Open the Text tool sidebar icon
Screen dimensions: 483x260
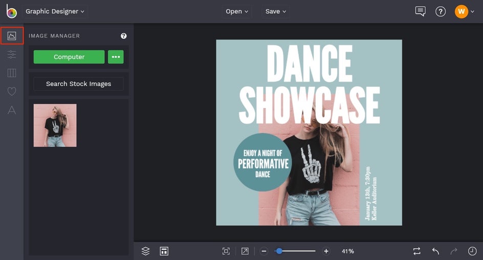(x=12, y=110)
